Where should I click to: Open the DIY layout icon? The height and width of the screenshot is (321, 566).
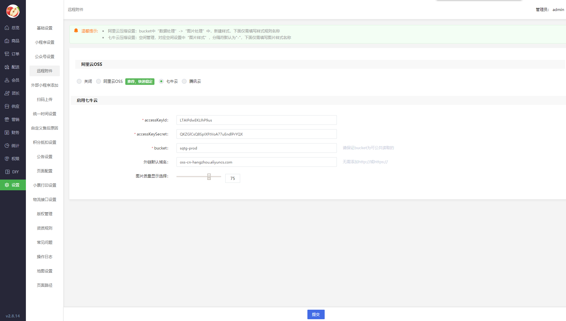(7, 172)
